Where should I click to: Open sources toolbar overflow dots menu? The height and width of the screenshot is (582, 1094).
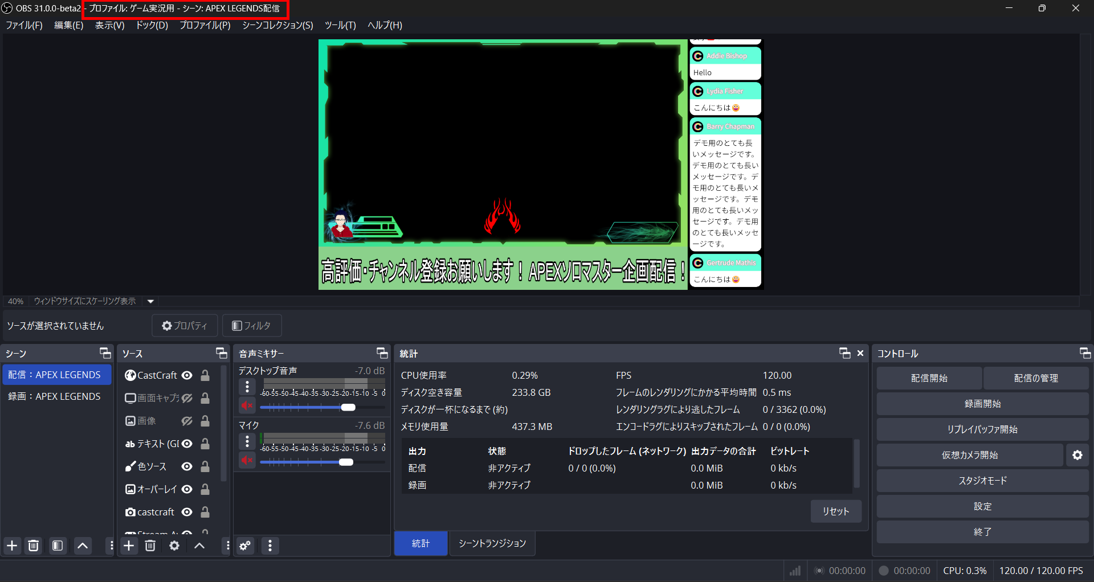[227, 546]
